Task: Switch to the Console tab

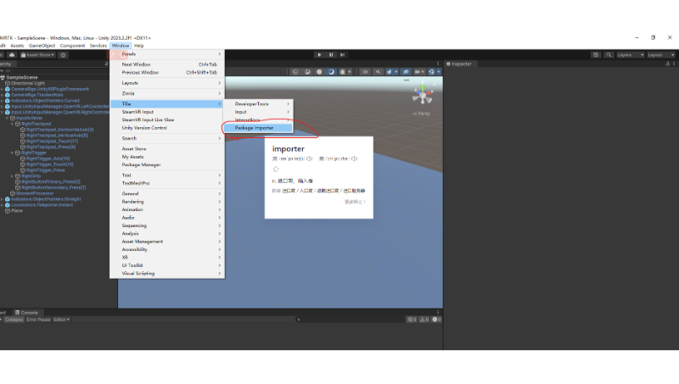Action: coord(27,313)
